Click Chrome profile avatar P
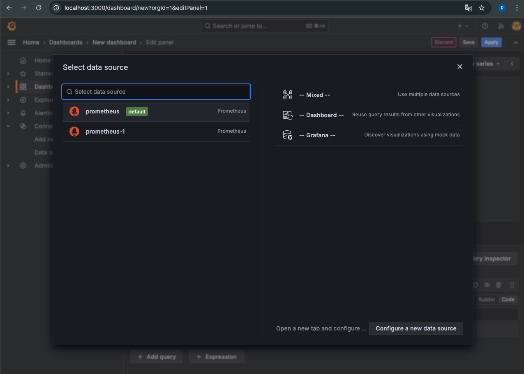The height and width of the screenshot is (374, 524). [502, 8]
